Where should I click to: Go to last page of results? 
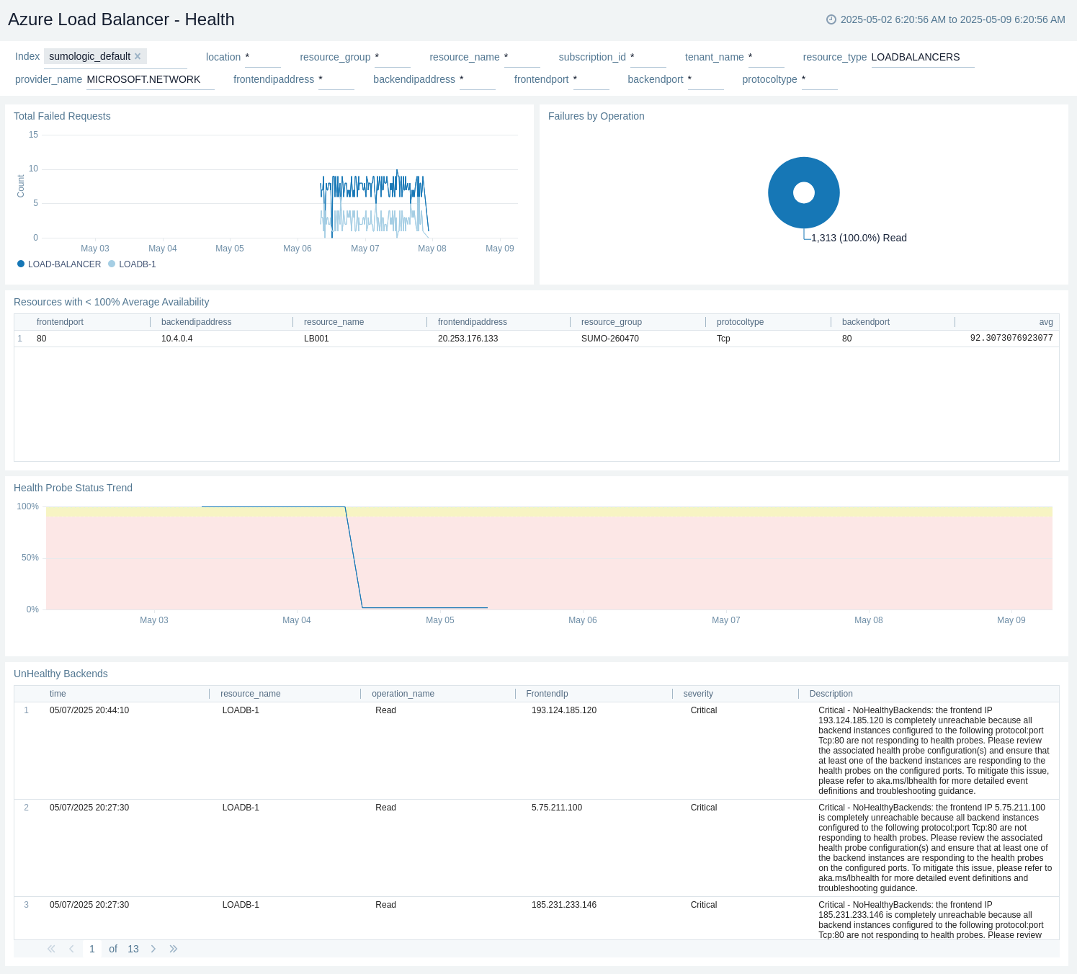(x=174, y=949)
